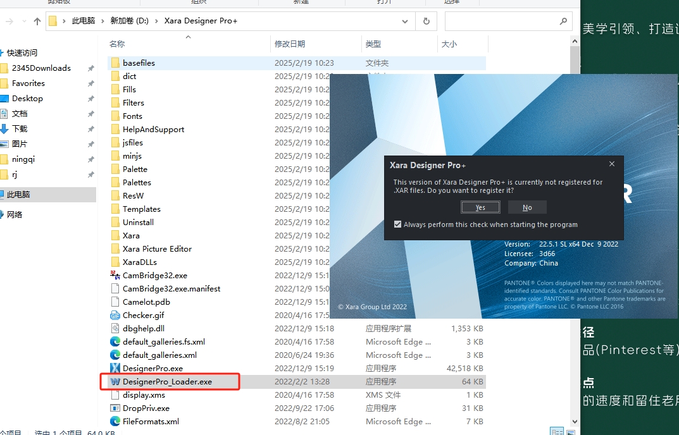Expand the chevron after 此电脑 in path
The height and width of the screenshot is (435, 679).
tap(103, 21)
